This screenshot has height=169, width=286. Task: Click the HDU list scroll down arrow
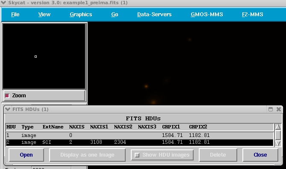278,143
